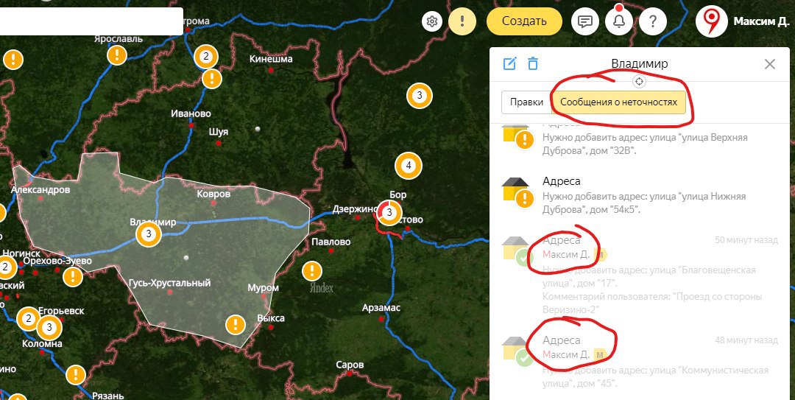
Task: Open the Верхняя Дуброва 32В address report
Action: tap(639, 139)
